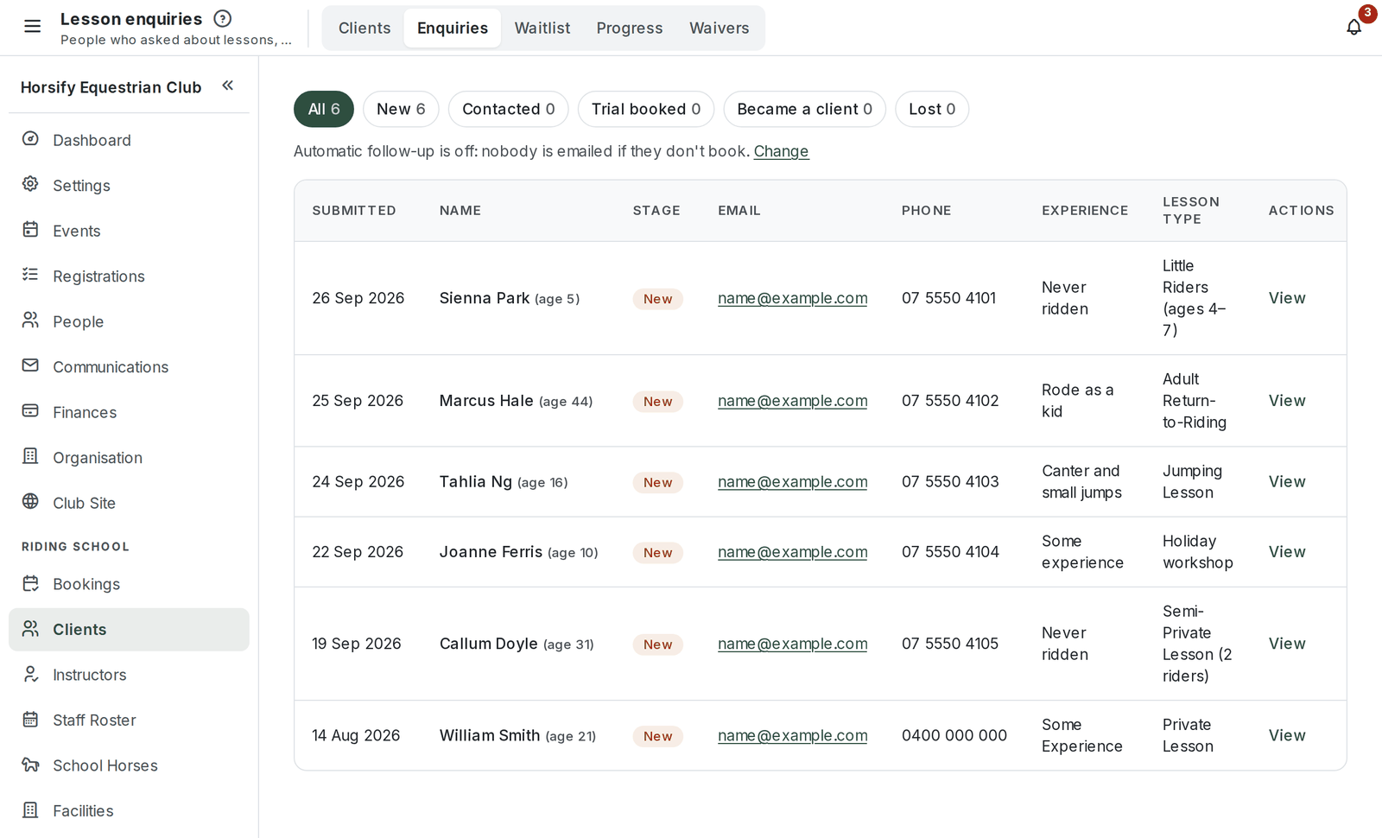Screen dimensions: 1382x838
Task: Open Finances in the sidebar
Action: (129, 412)
